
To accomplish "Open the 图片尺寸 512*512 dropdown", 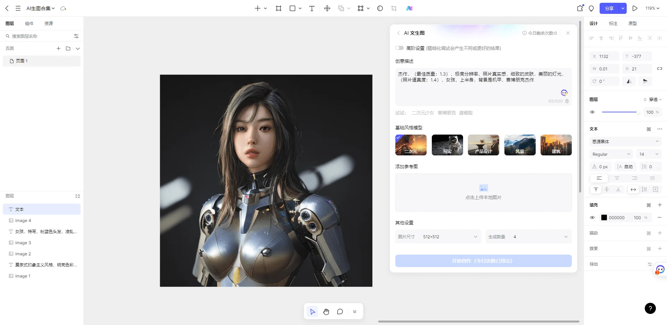I will (x=438, y=237).
